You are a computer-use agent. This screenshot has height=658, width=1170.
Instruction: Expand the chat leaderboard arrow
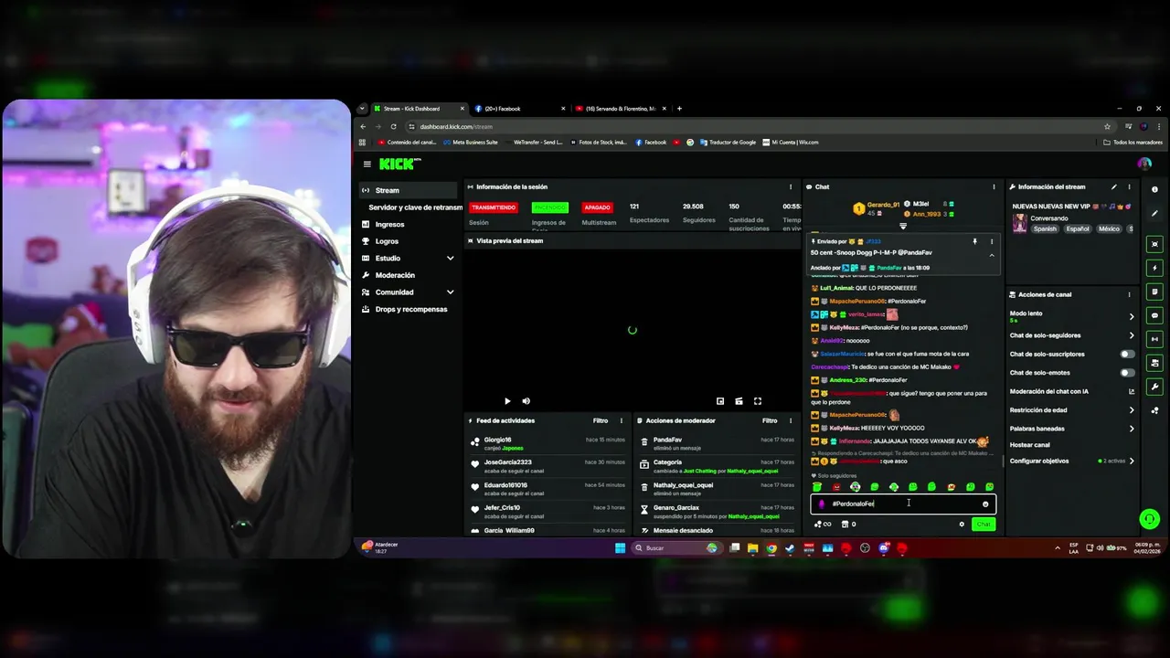[x=903, y=227]
